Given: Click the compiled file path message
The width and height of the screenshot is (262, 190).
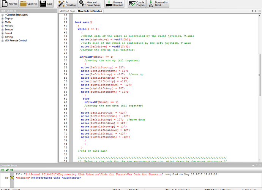Looking at the screenshot, I should (116, 174).
